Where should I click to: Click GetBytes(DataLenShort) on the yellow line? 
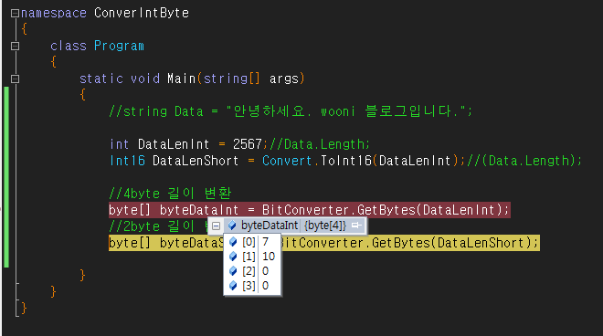point(454,243)
